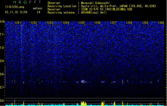Viewport: 167px width, 106px height.
Task: Click observer name Masayuki Kobayashi
Action: click(95, 3)
